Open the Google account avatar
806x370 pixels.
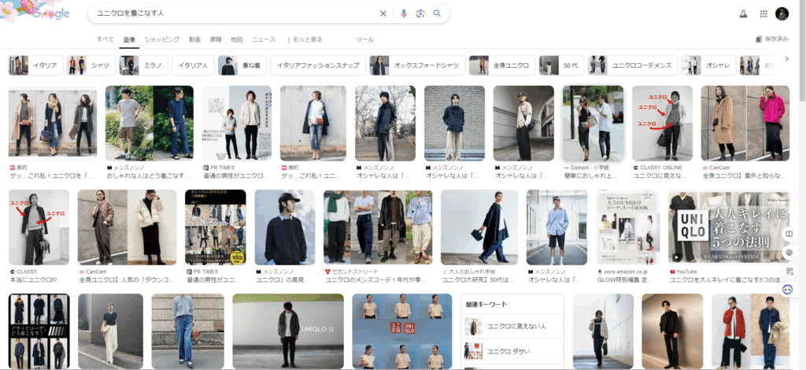[782, 13]
